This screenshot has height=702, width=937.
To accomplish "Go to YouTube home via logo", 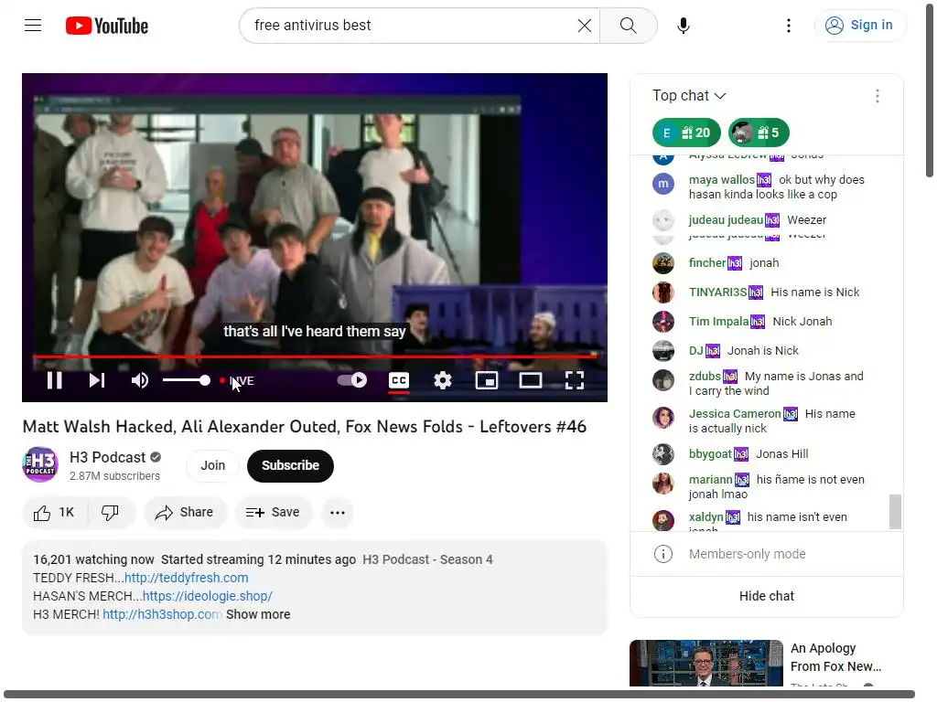I will [107, 26].
